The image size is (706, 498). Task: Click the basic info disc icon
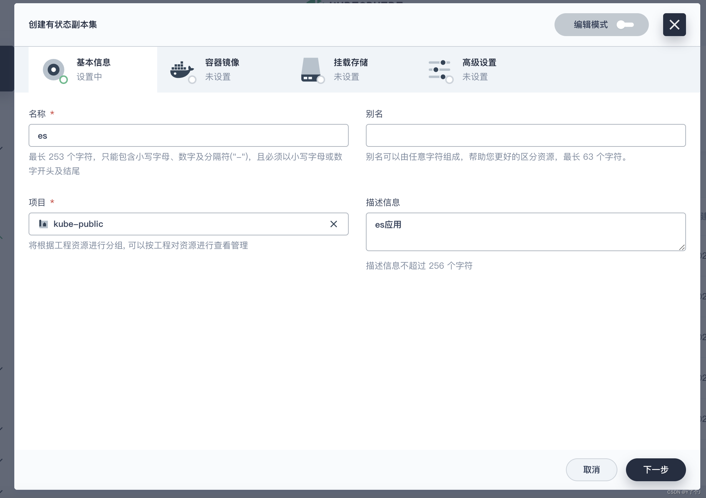(54, 70)
